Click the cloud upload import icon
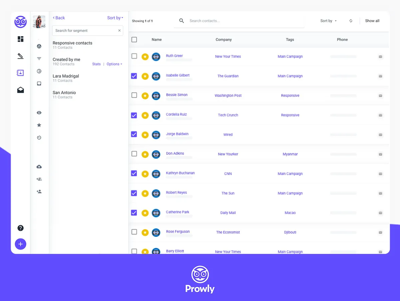 coord(39,166)
